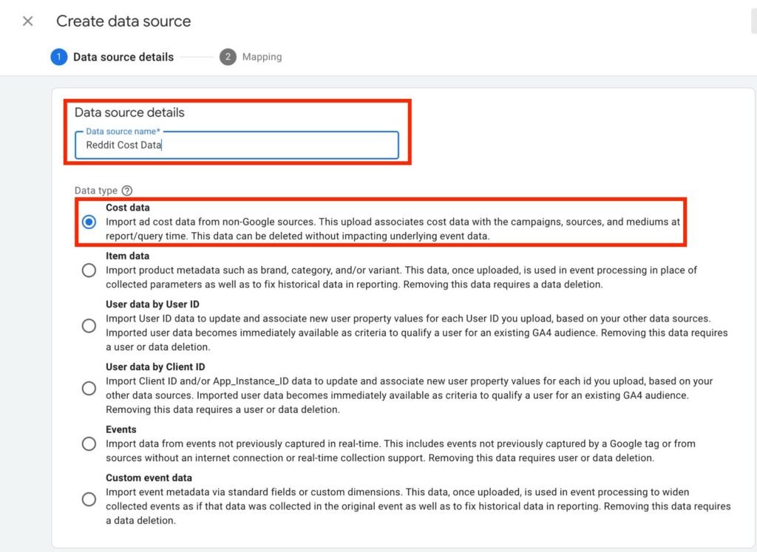Click the Reddit Cost Data text entry

125,144
